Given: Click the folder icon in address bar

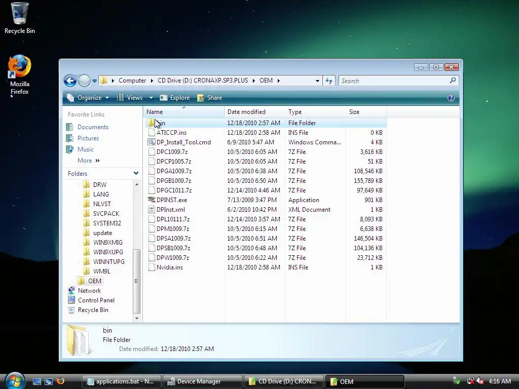Looking at the screenshot, I should (104, 81).
